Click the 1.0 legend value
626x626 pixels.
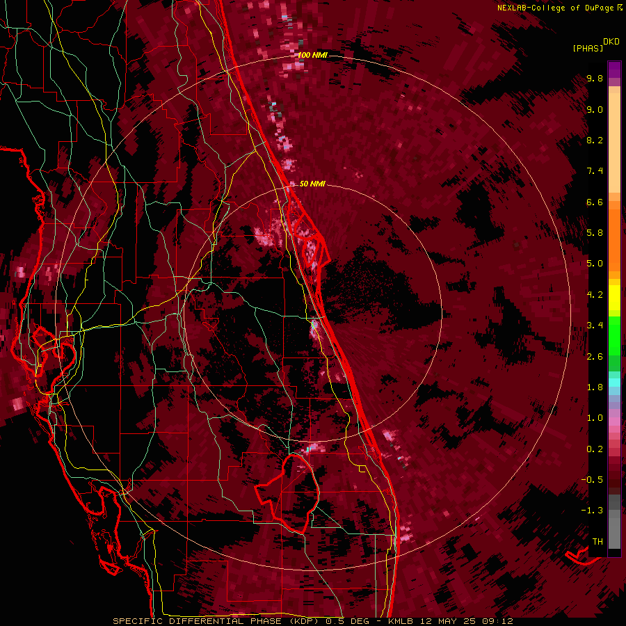point(595,418)
